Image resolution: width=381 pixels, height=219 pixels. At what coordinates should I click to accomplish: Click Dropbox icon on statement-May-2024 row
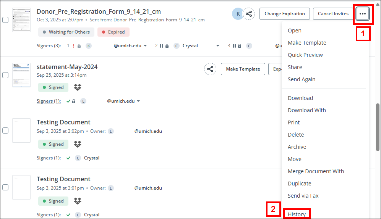[x=78, y=87]
